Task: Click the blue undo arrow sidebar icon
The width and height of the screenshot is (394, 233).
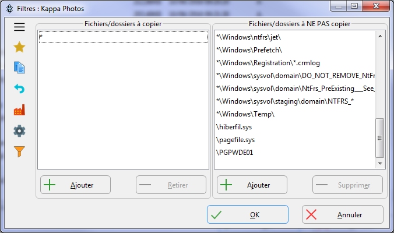Action: tap(19, 89)
